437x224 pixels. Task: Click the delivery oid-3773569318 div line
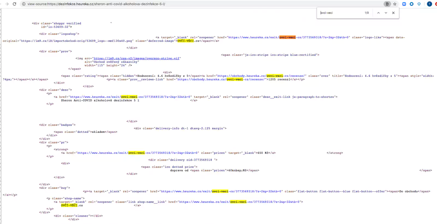(183, 160)
